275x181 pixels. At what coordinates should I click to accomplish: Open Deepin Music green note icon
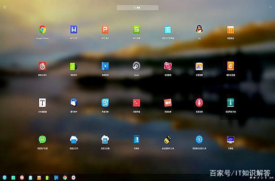click(74, 66)
